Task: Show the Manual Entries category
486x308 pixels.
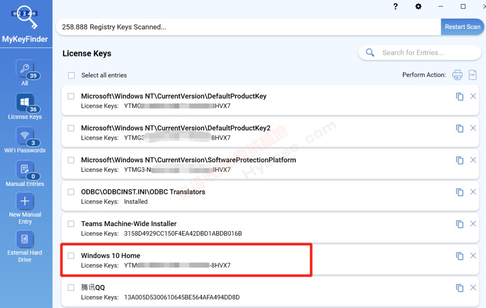Action: (x=25, y=174)
